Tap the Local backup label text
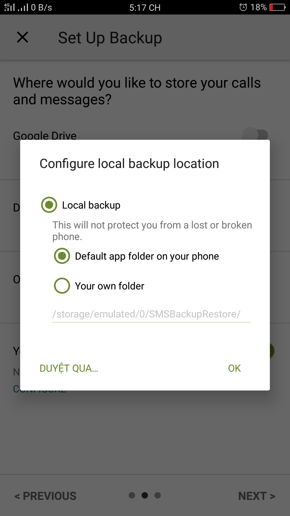The height and width of the screenshot is (516, 290). [x=91, y=205]
